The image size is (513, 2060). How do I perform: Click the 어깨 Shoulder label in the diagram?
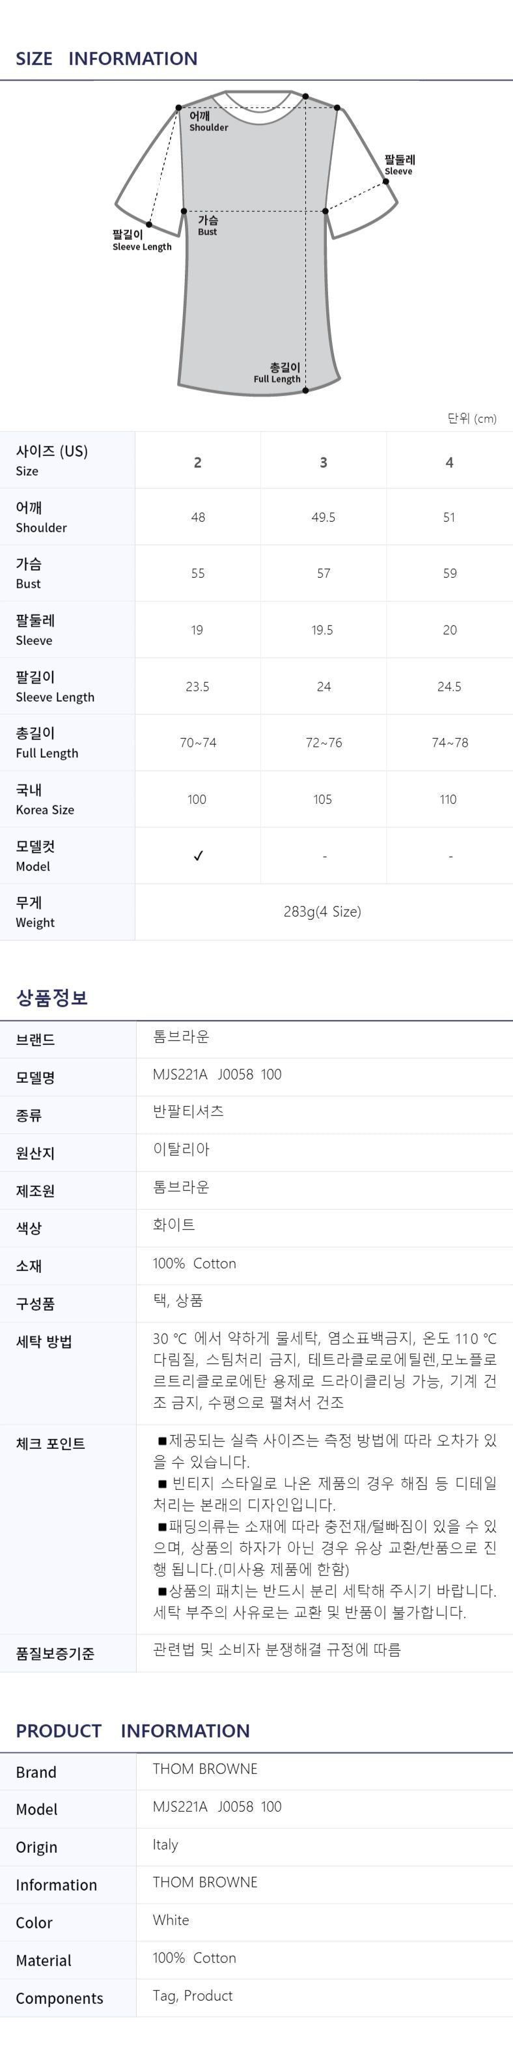(x=208, y=122)
